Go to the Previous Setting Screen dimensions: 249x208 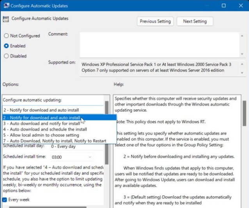[156, 21]
